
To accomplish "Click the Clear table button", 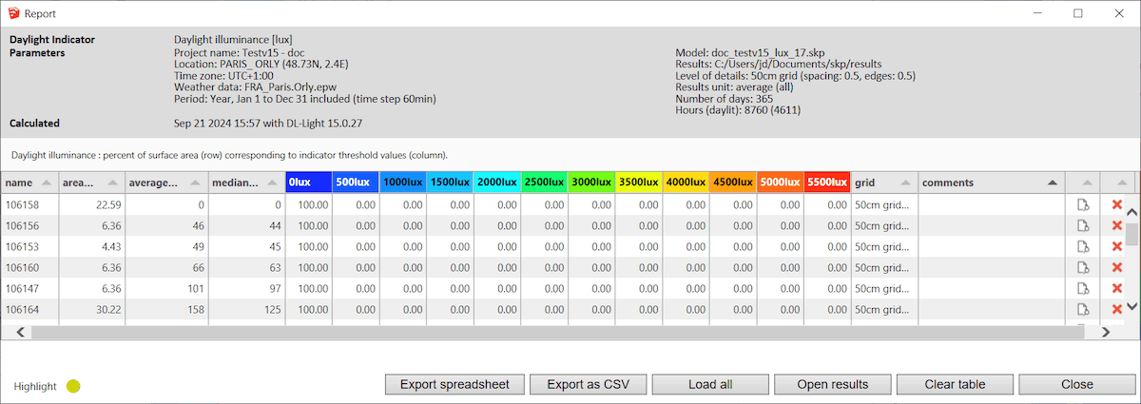I will 955,384.
